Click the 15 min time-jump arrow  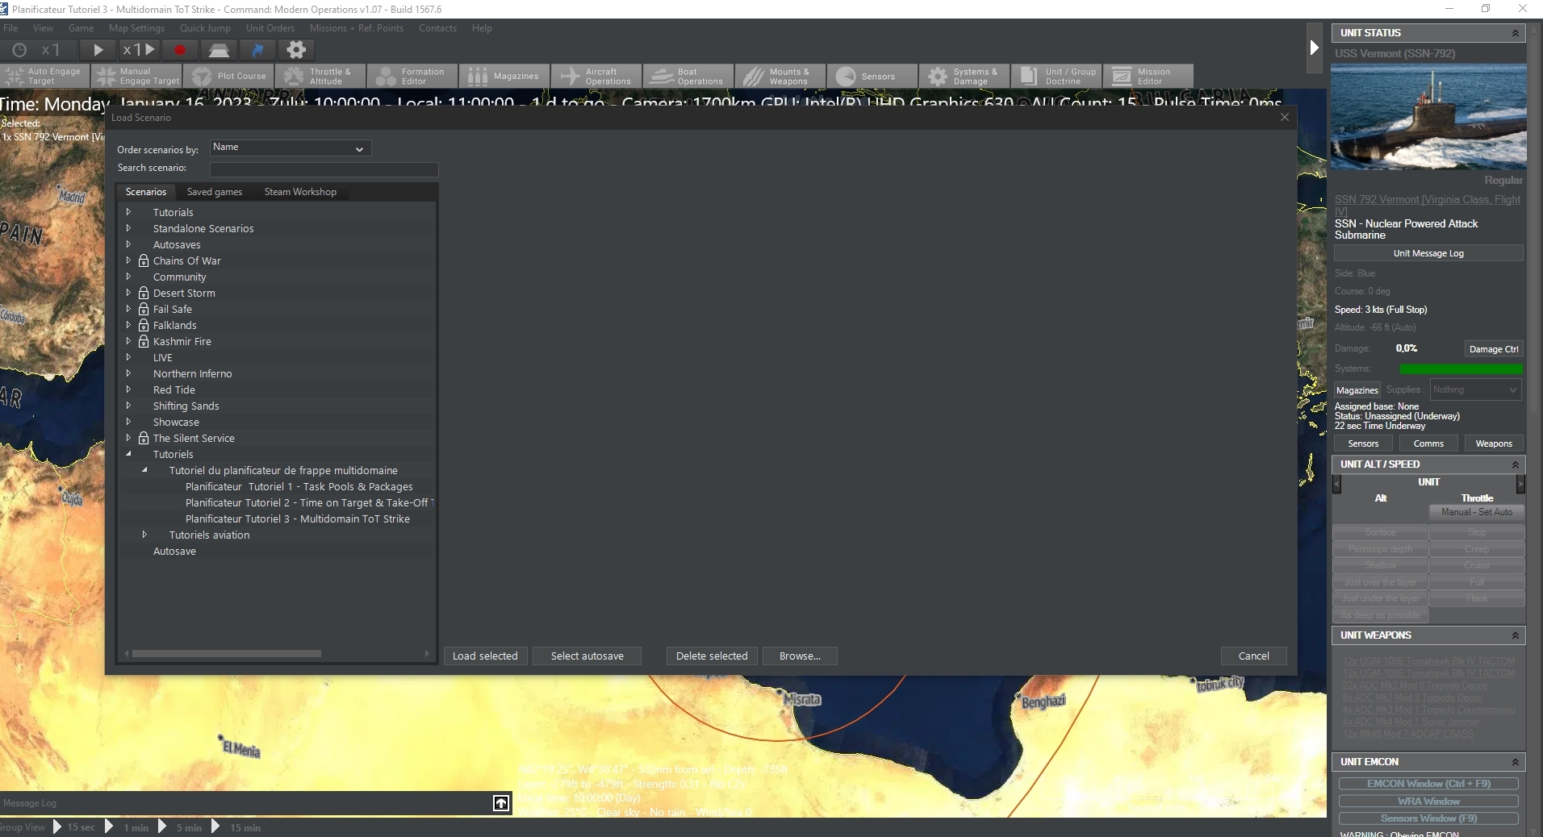coord(215,827)
